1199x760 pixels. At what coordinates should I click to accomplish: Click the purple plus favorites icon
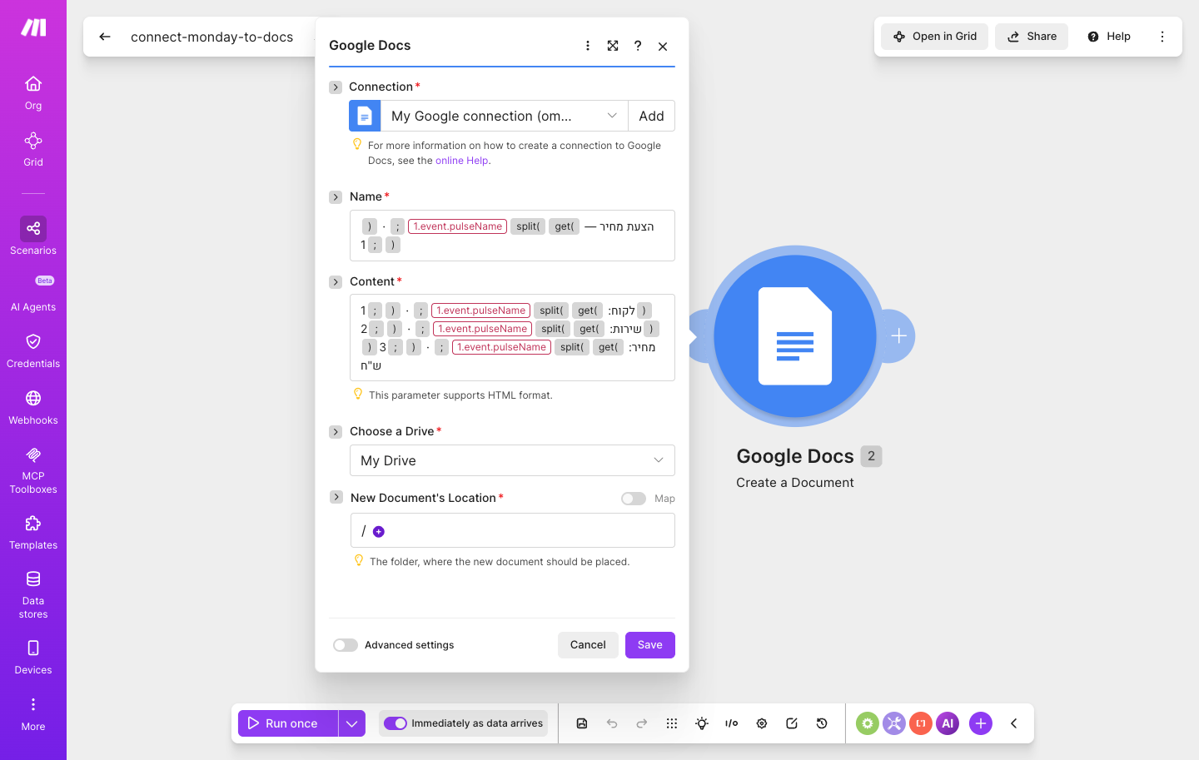[x=981, y=723]
